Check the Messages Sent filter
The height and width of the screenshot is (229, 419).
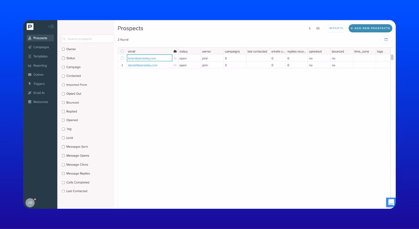click(x=63, y=147)
